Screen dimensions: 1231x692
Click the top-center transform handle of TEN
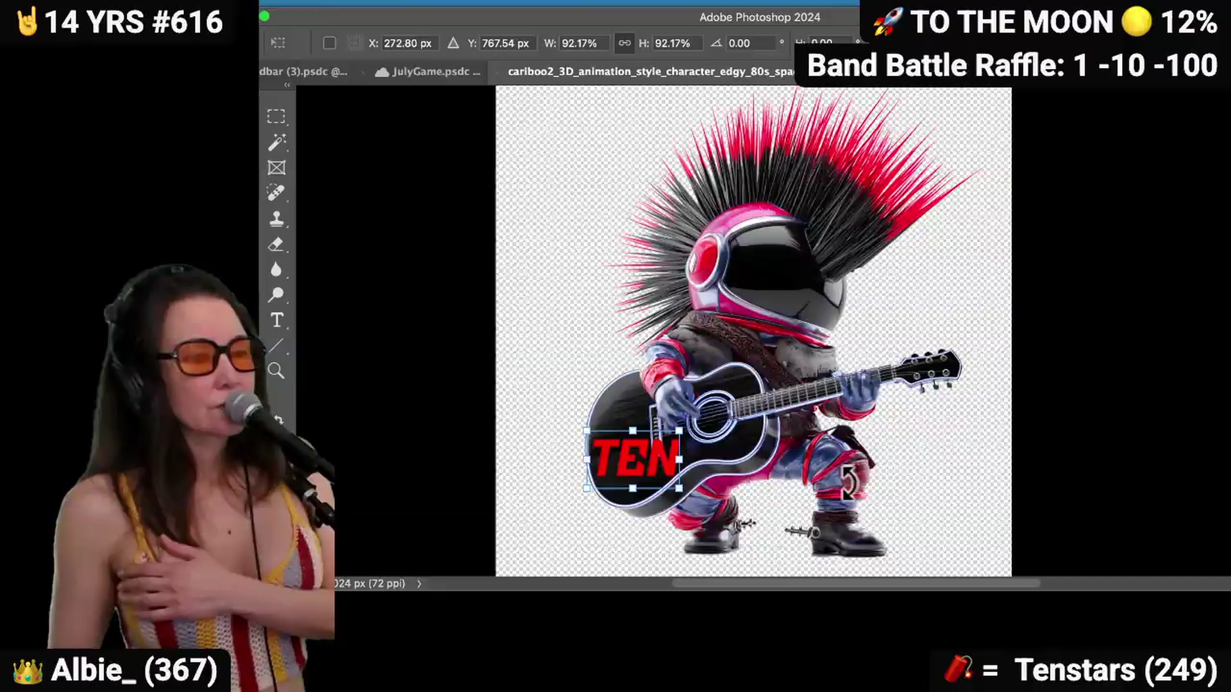[x=633, y=431]
